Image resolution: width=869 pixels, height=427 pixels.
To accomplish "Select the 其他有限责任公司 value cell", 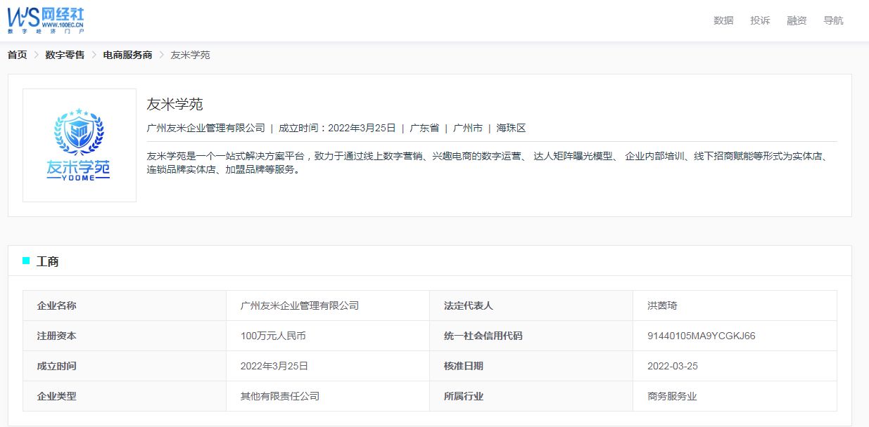I will (328, 396).
